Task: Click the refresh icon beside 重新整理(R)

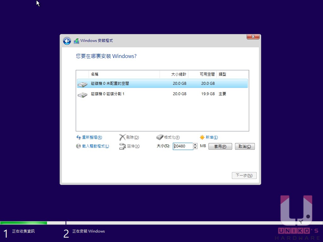Action: [x=79, y=137]
